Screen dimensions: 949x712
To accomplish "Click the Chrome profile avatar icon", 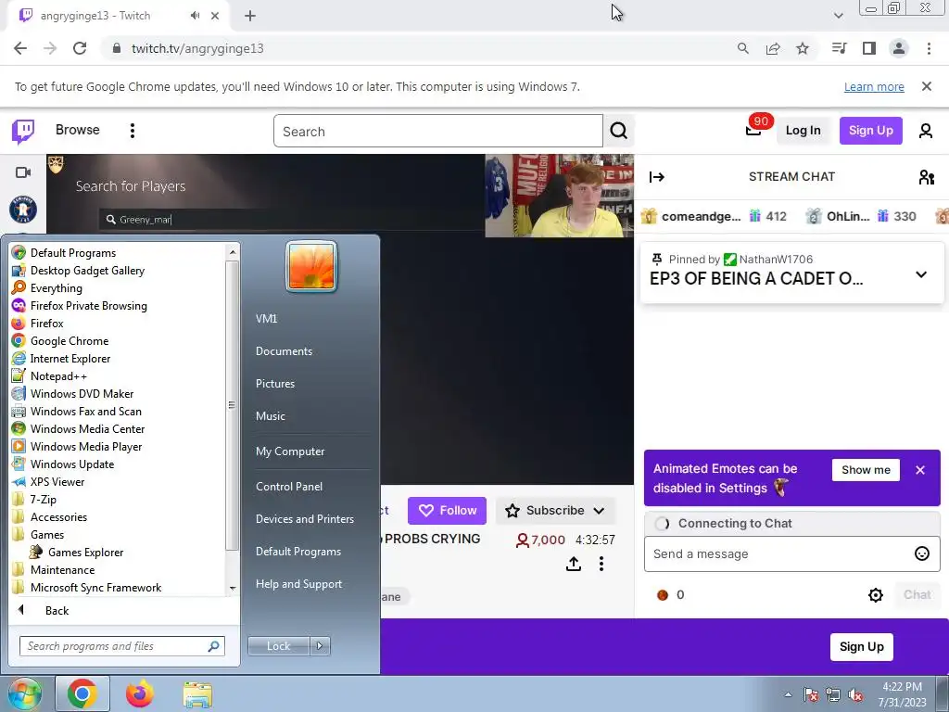I will (x=899, y=48).
